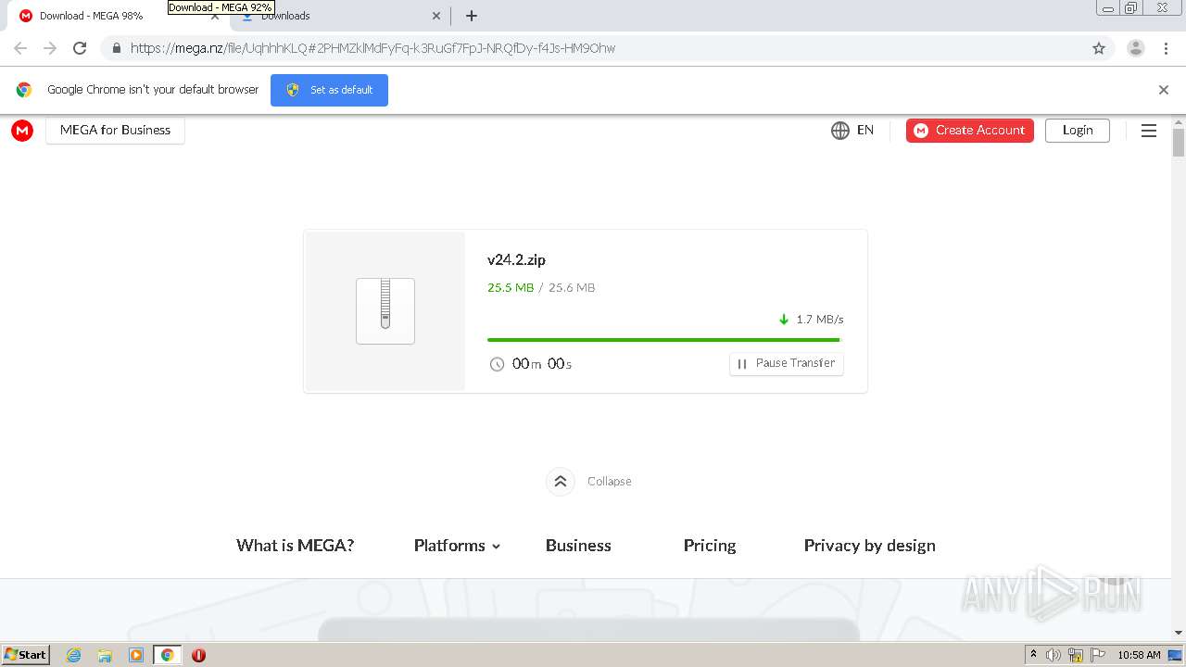Open Privacy by design page
This screenshot has width=1186, height=667.
[x=870, y=546]
